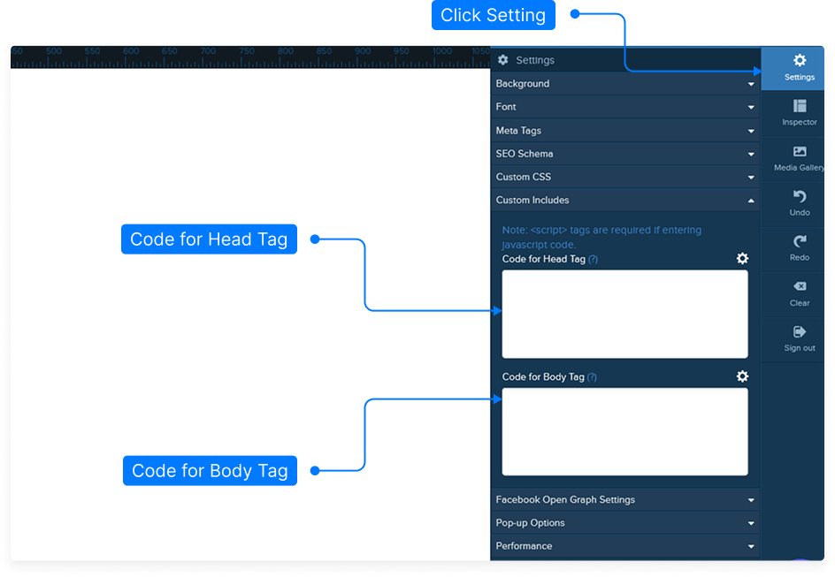Click the Clear icon in sidebar
Screen dimensions: 835x577
tap(799, 287)
